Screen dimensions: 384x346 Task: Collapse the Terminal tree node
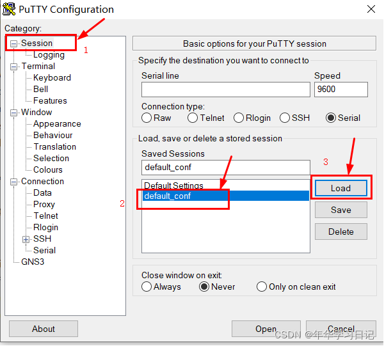pyautogui.click(x=13, y=67)
